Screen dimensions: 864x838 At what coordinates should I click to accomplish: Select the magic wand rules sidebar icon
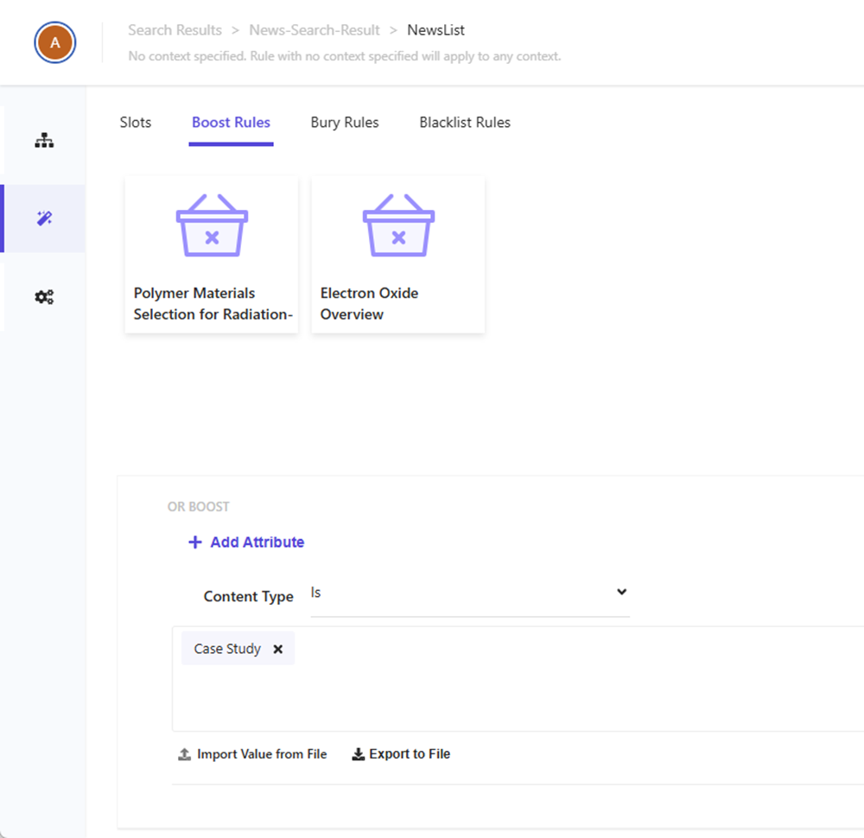tap(44, 219)
